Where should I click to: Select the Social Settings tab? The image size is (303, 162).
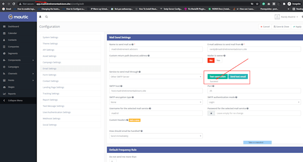[70, 125]
